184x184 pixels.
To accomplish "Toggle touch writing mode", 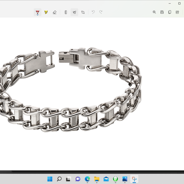I will click(x=74, y=12).
